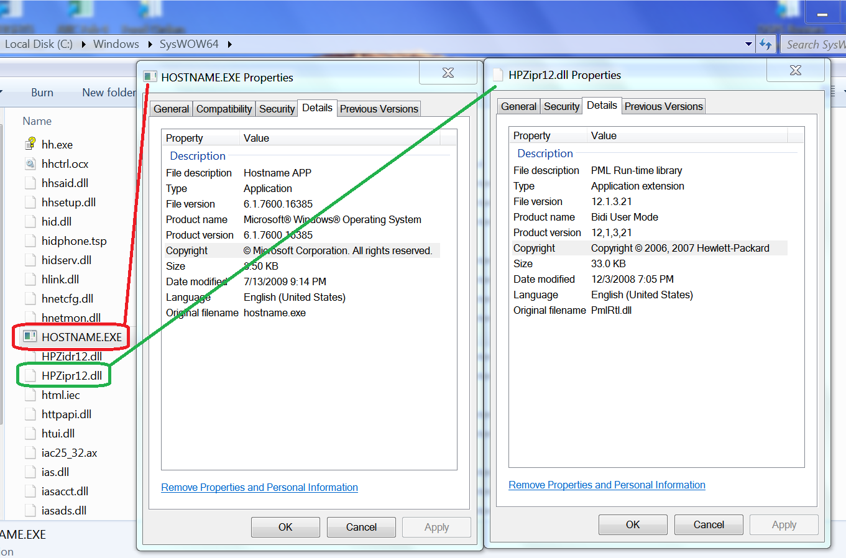Viewport: 846px width, 558px height.
Task: Expand the arrow after Local Disk (C:)
Action: click(83, 44)
